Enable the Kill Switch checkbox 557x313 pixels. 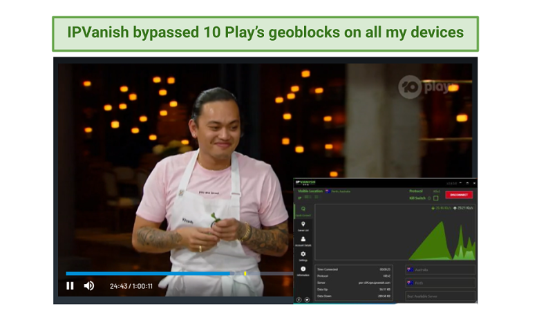click(x=436, y=198)
